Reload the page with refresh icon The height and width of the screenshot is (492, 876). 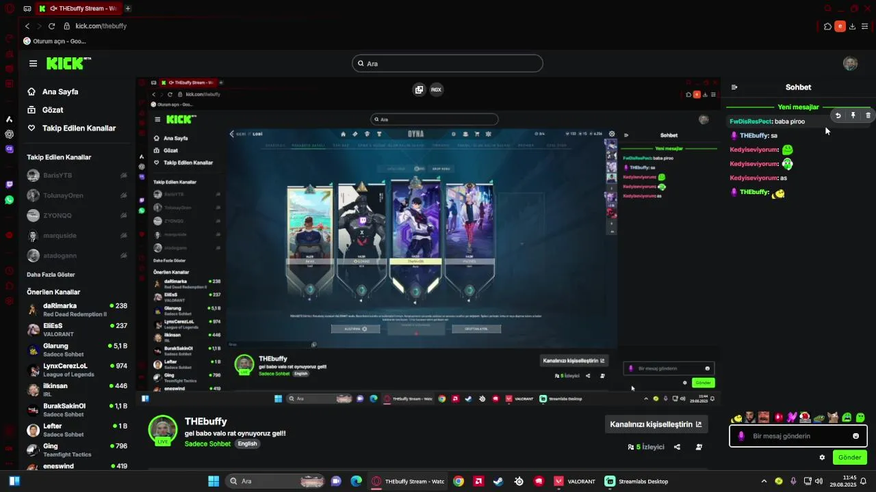point(51,26)
